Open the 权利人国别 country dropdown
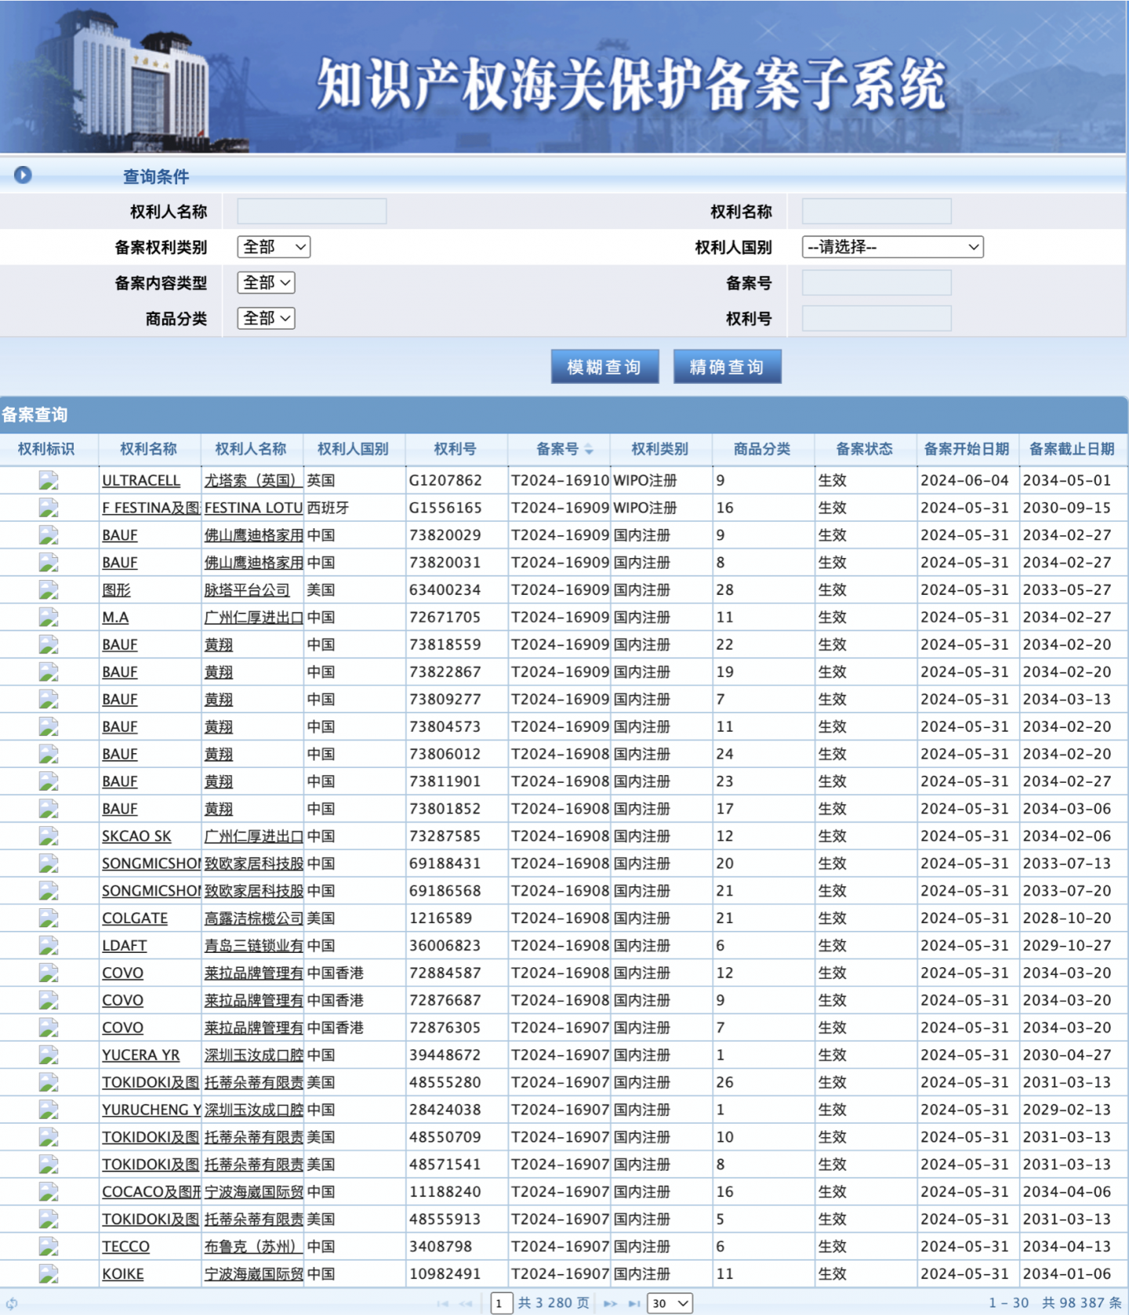The height and width of the screenshot is (1315, 1129). tap(892, 247)
